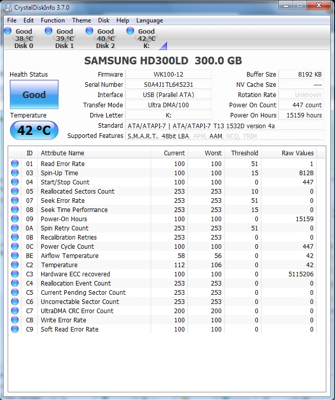Viewport: 335px width, 400px height.
Task: Click the Serial Number field
Action: pos(168,84)
